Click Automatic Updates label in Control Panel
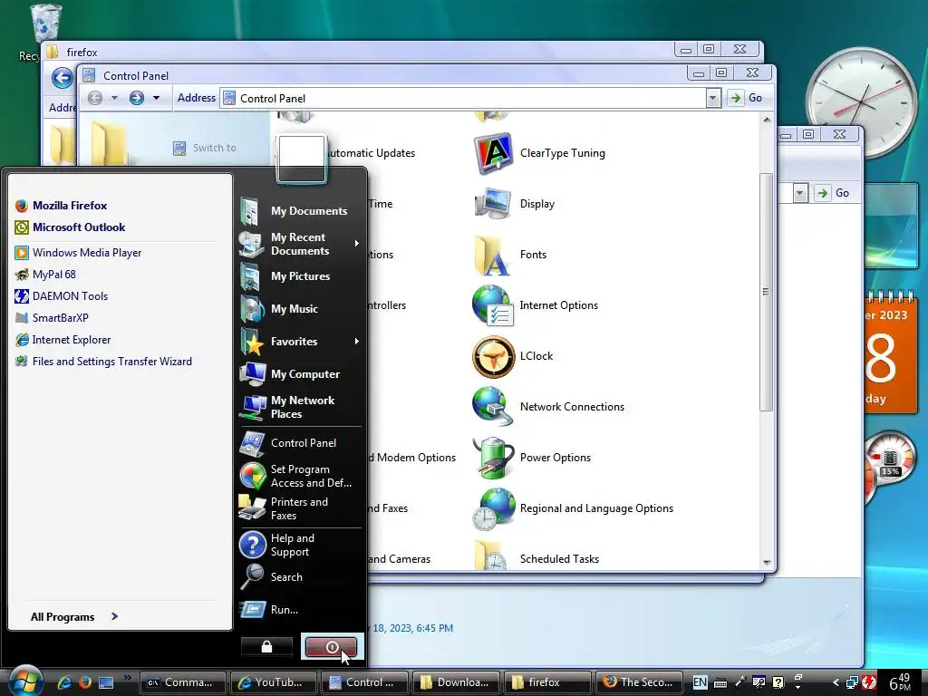The height and width of the screenshot is (696, 928). 371,153
